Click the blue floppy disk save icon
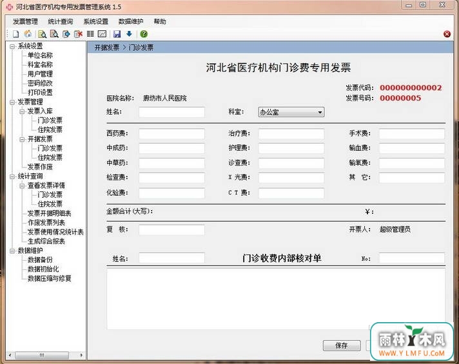The image size is (459, 364). [117, 34]
